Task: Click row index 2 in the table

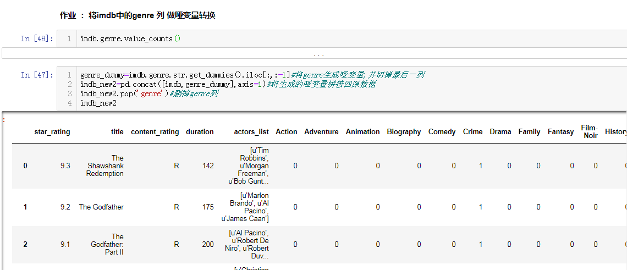Action: (25, 245)
